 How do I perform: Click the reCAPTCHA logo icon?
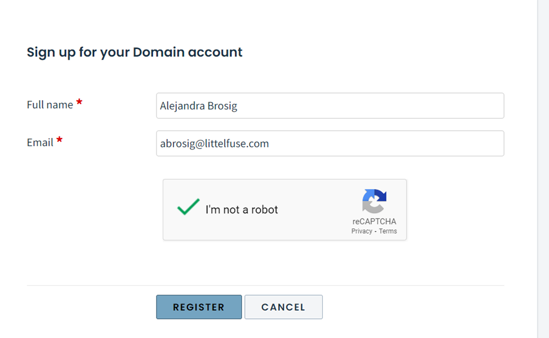374,202
